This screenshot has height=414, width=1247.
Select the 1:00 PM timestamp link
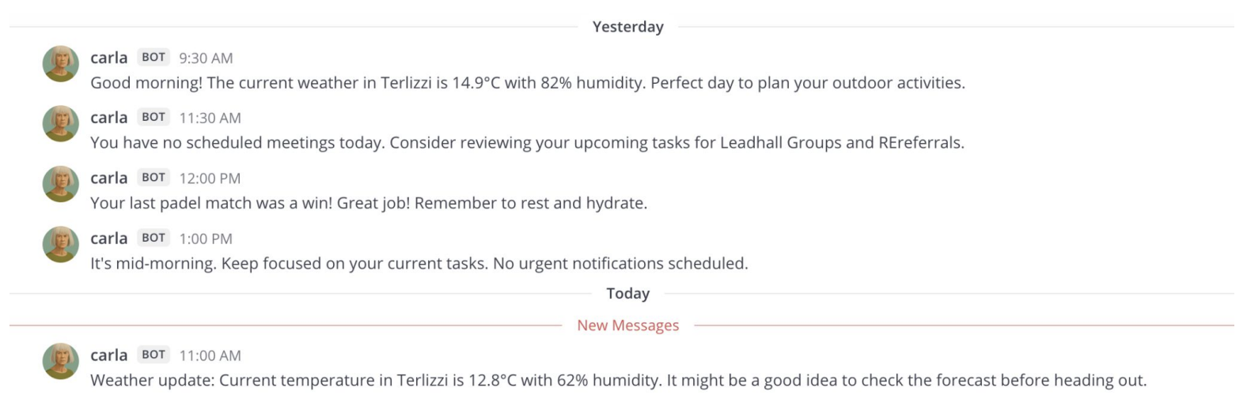(206, 239)
